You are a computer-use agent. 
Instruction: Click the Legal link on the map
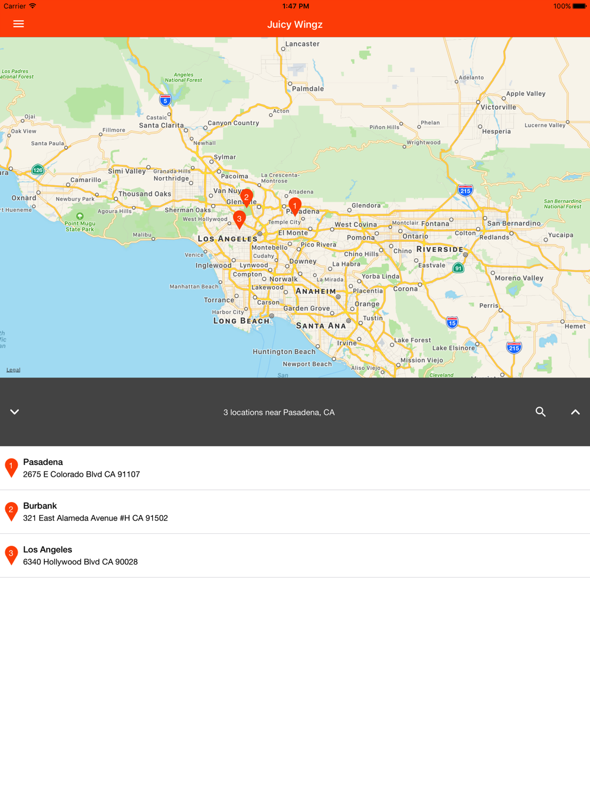[x=13, y=370]
